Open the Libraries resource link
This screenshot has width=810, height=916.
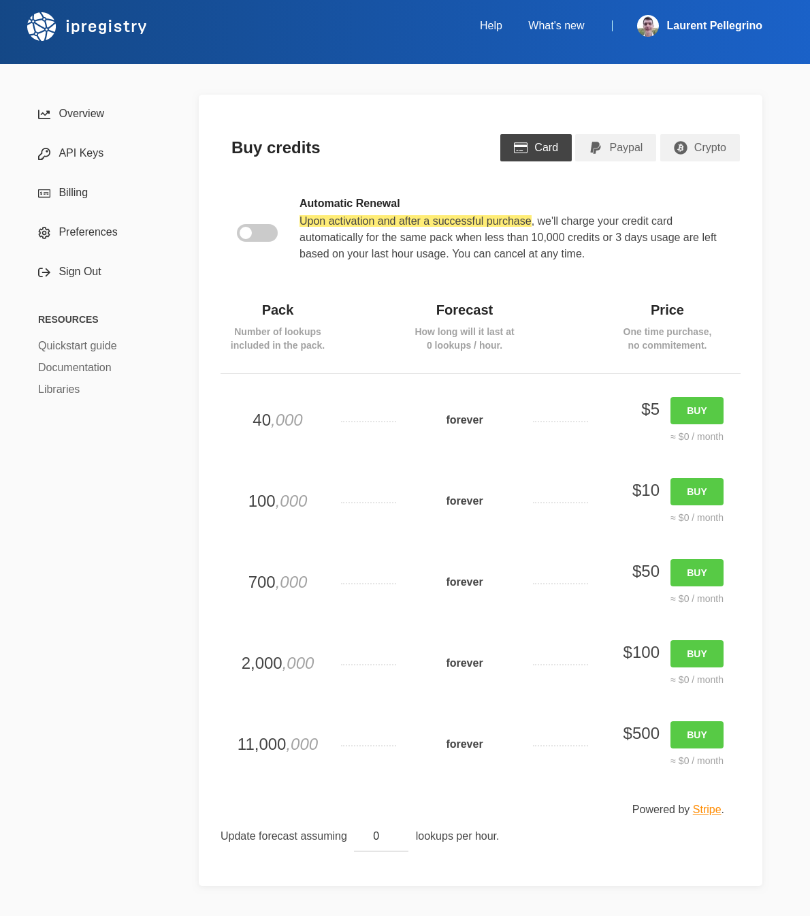coord(59,390)
